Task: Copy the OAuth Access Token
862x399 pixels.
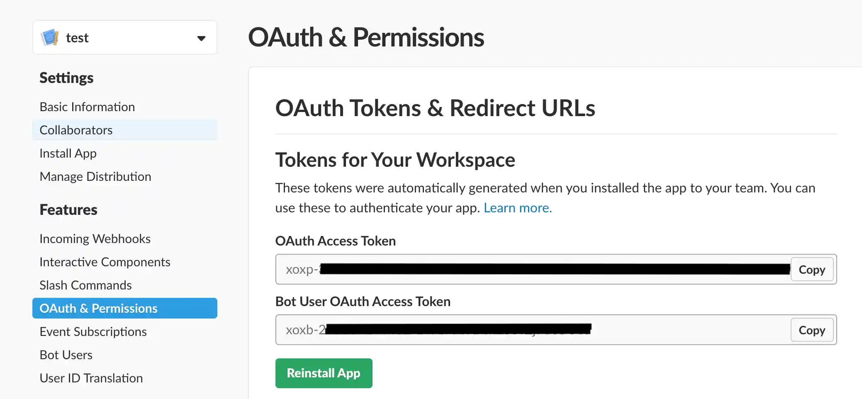Action: 812,270
